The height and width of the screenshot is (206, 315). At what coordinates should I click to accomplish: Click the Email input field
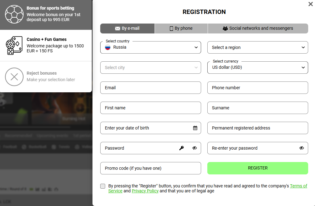[151, 88]
